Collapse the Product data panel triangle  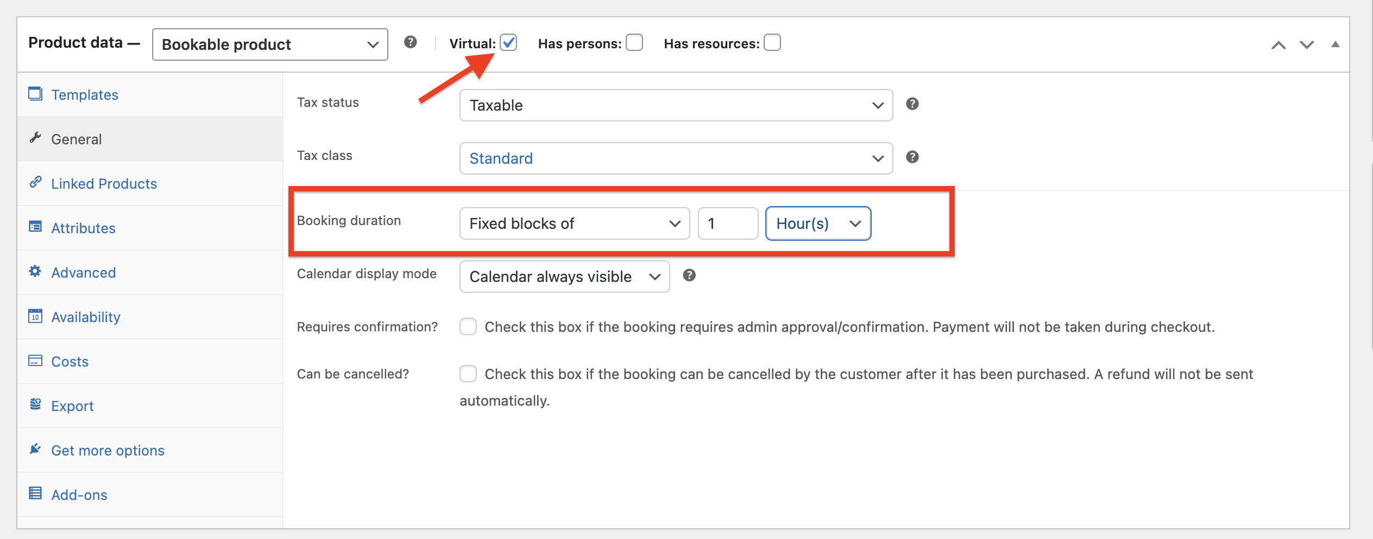[1336, 44]
